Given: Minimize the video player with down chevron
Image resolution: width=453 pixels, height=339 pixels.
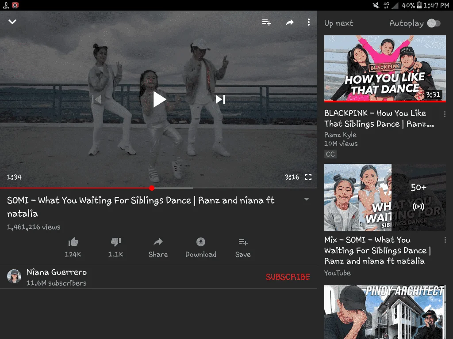Looking at the screenshot, I should [12, 22].
